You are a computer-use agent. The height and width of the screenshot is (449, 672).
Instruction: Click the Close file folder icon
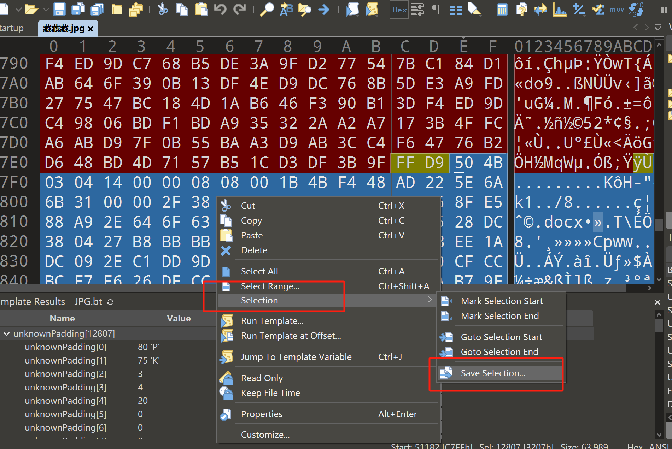tap(117, 10)
